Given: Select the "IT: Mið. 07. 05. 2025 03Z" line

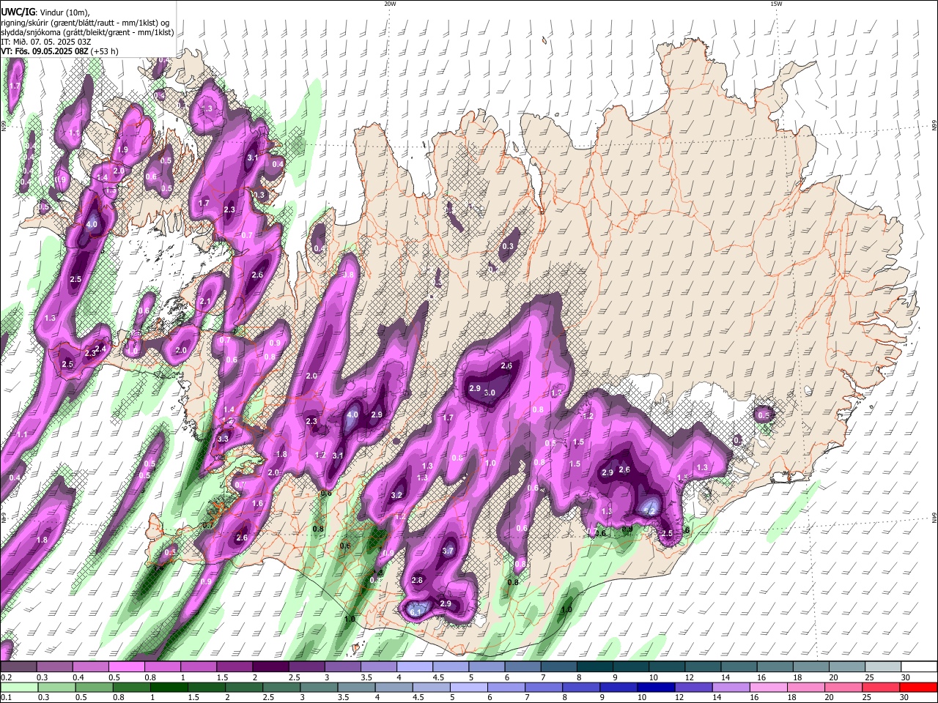Looking at the screenshot, I should click(45, 42).
